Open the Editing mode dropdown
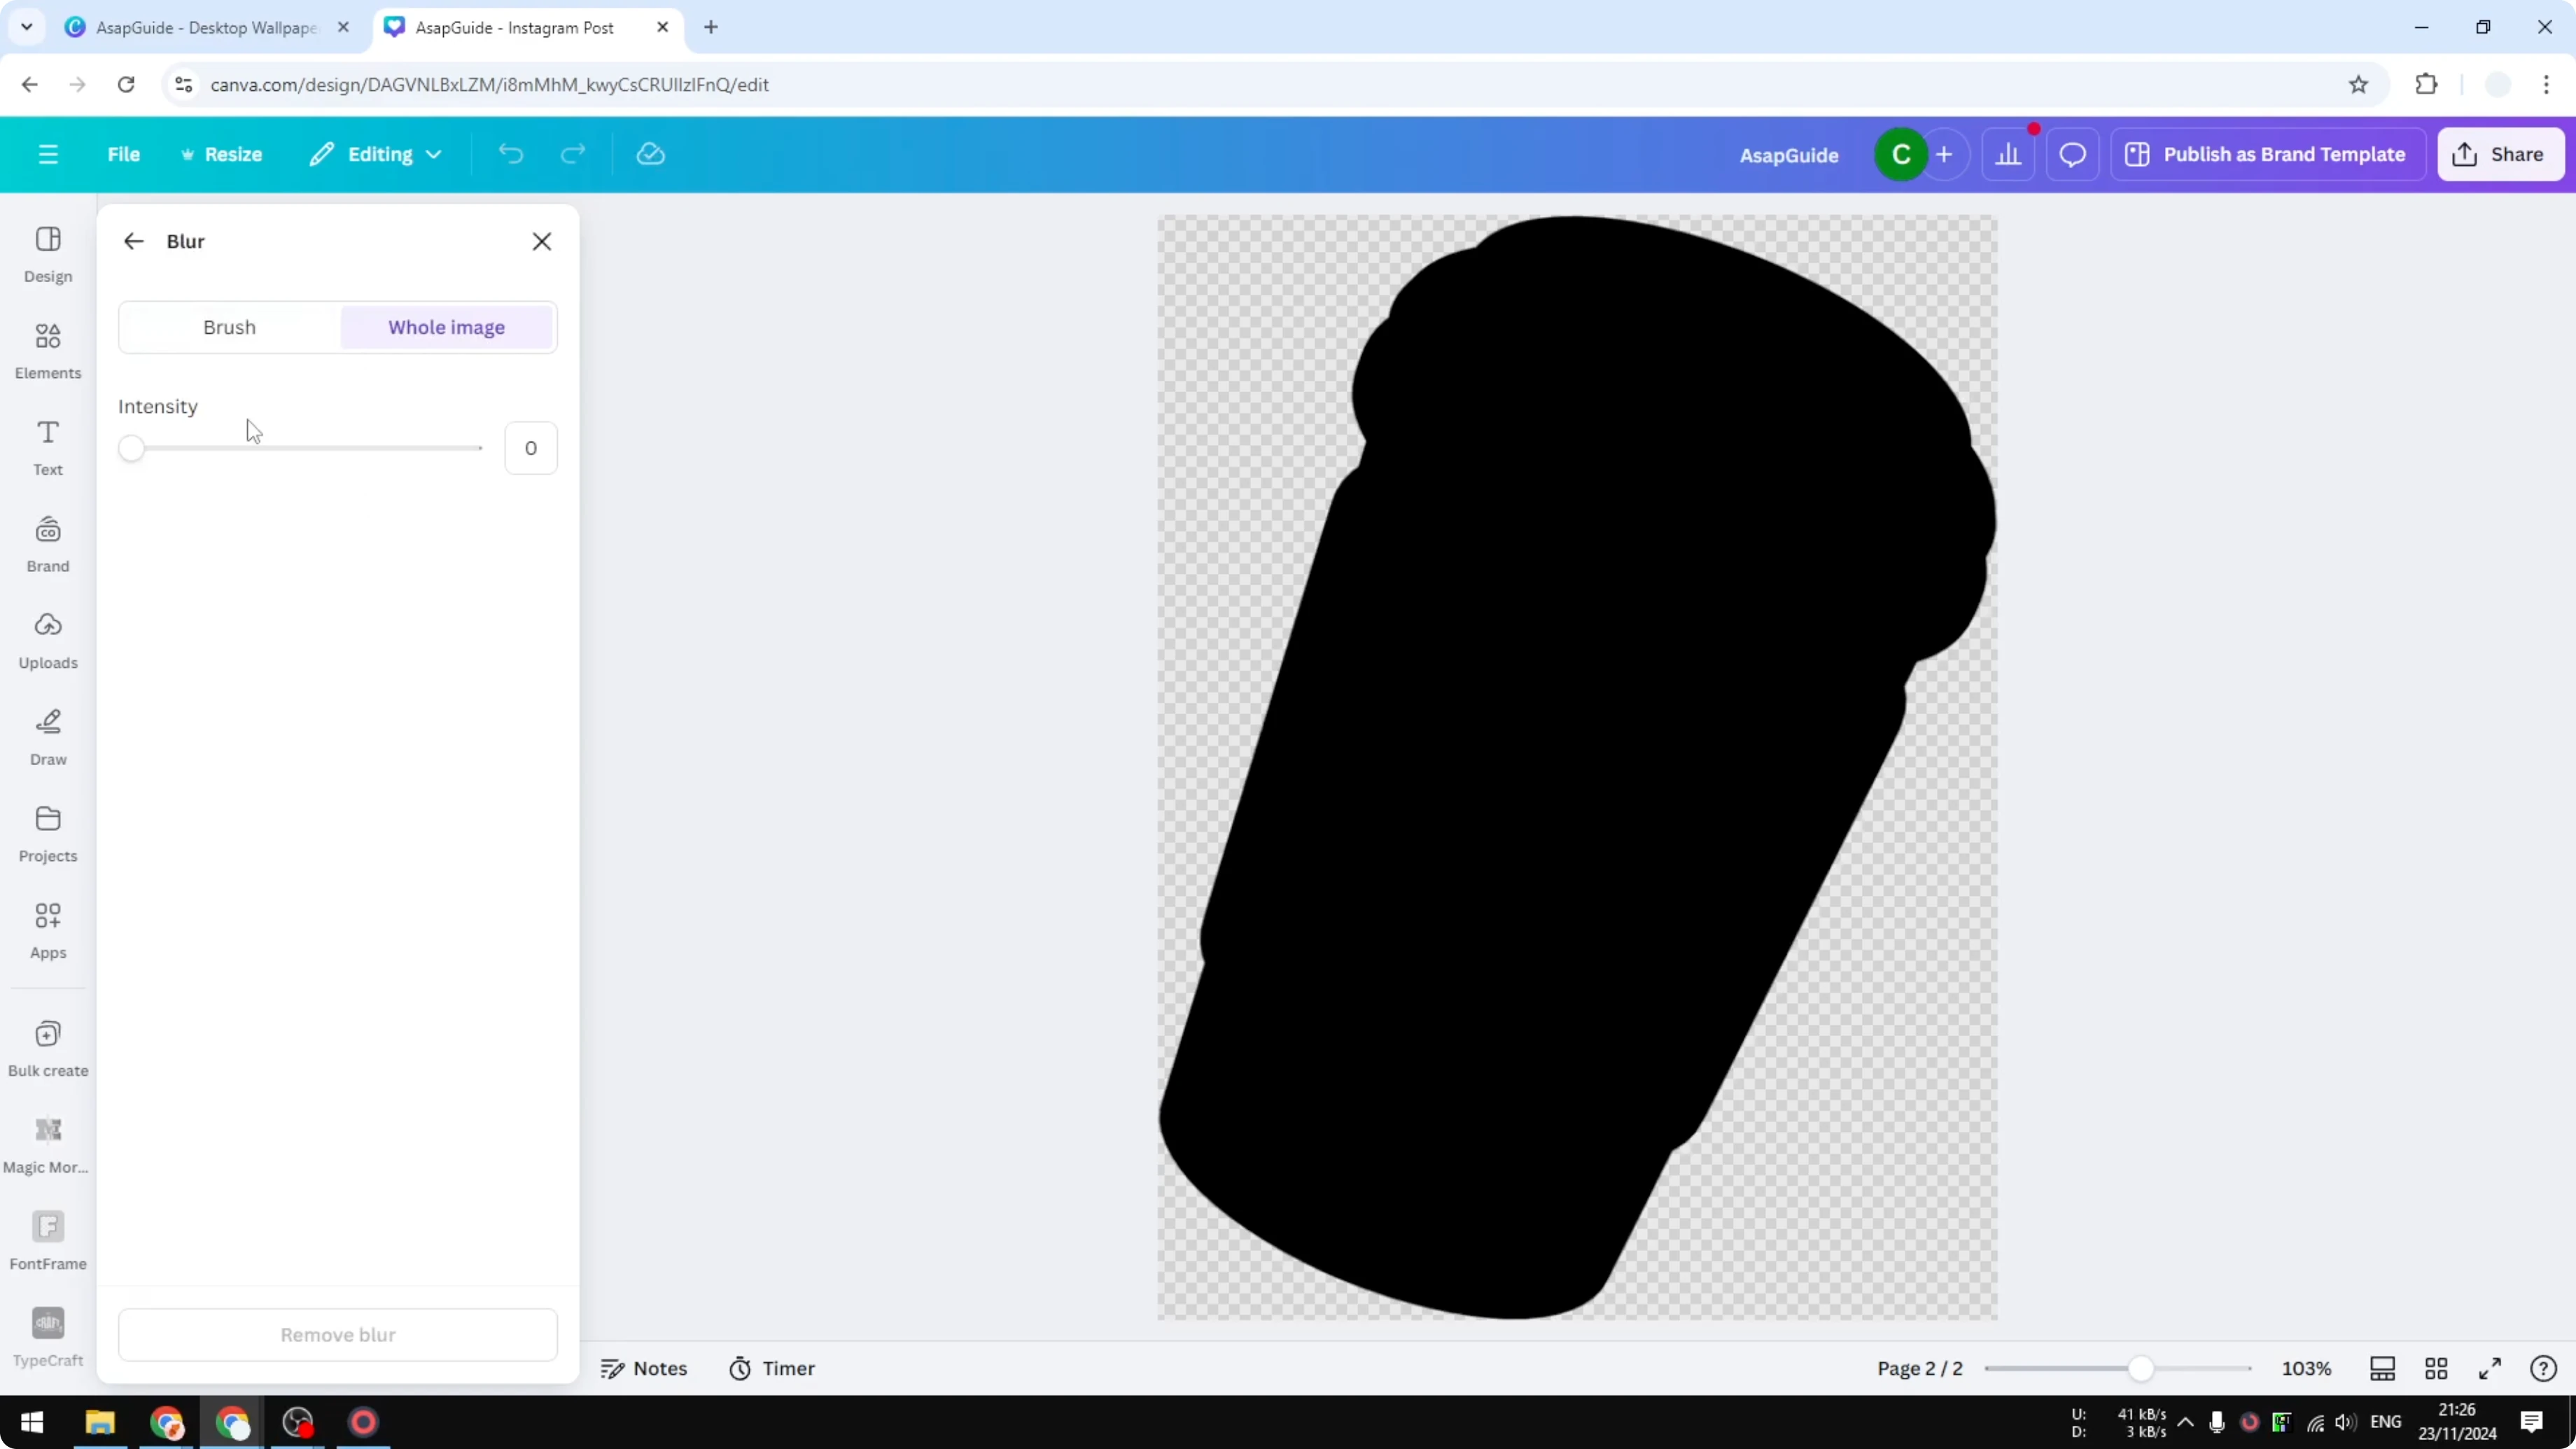2576x1449 pixels. 376,153
